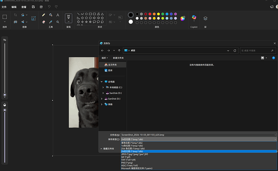Image resolution: width=278 pixels, height=171 pixels.
Task: Choose 单色位图 save type
Action: tap(199, 143)
